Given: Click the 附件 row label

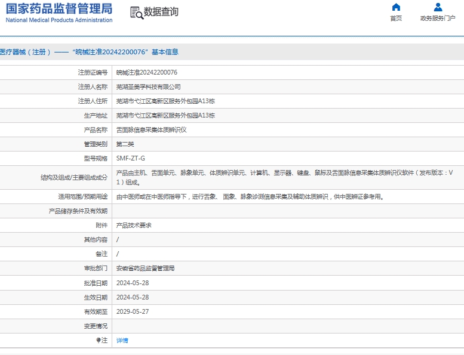Looking at the screenshot, I should tap(102, 226).
